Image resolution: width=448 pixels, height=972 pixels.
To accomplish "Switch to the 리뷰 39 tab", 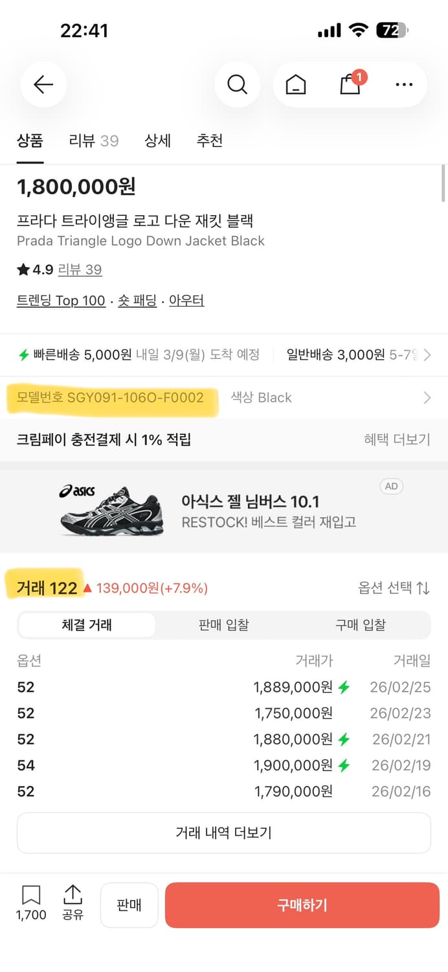I will pyautogui.click(x=93, y=141).
